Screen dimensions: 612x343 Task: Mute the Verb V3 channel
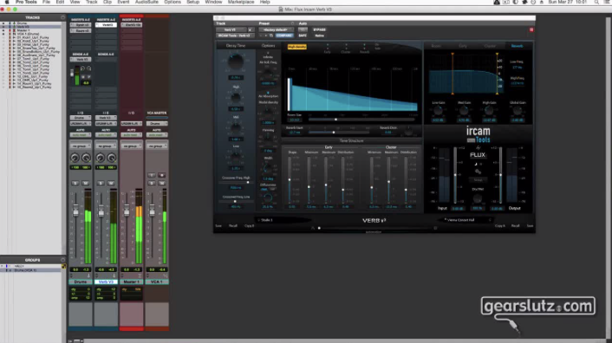[x=111, y=184]
